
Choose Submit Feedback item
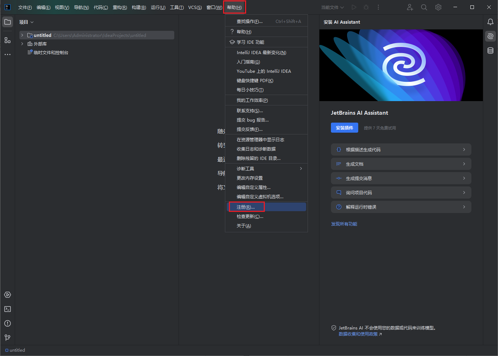coord(266,129)
